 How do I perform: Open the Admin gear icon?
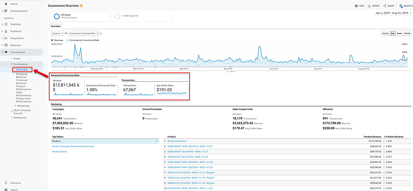pos(6,189)
